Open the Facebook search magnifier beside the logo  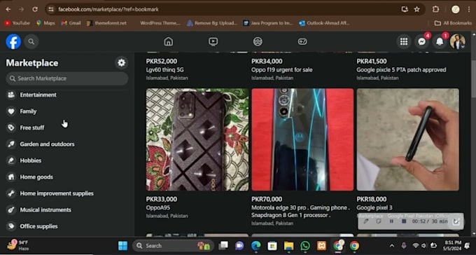[x=31, y=41]
